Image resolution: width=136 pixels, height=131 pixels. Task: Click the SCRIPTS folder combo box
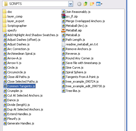tap(38, 4)
